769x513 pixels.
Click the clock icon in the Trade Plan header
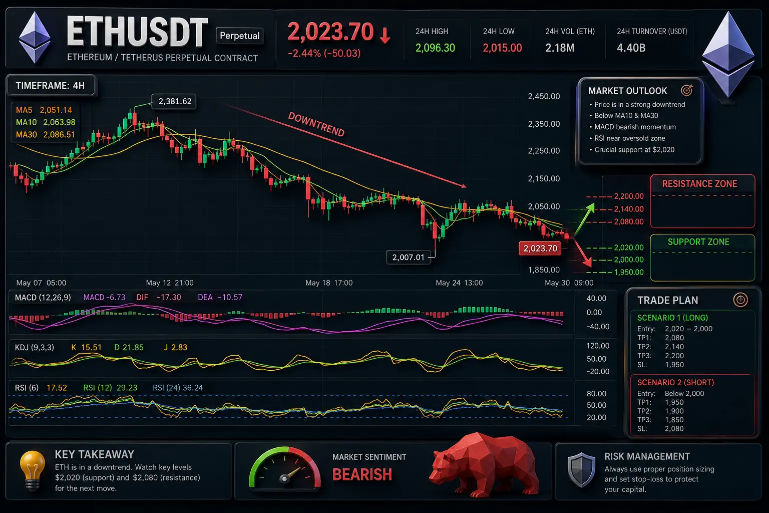(740, 300)
